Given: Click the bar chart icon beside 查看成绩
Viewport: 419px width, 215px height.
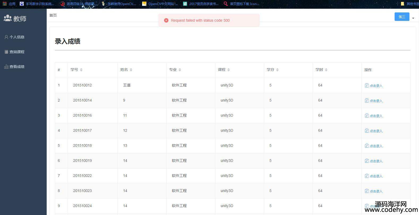Looking at the screenshot, I should tap(6, 67).
